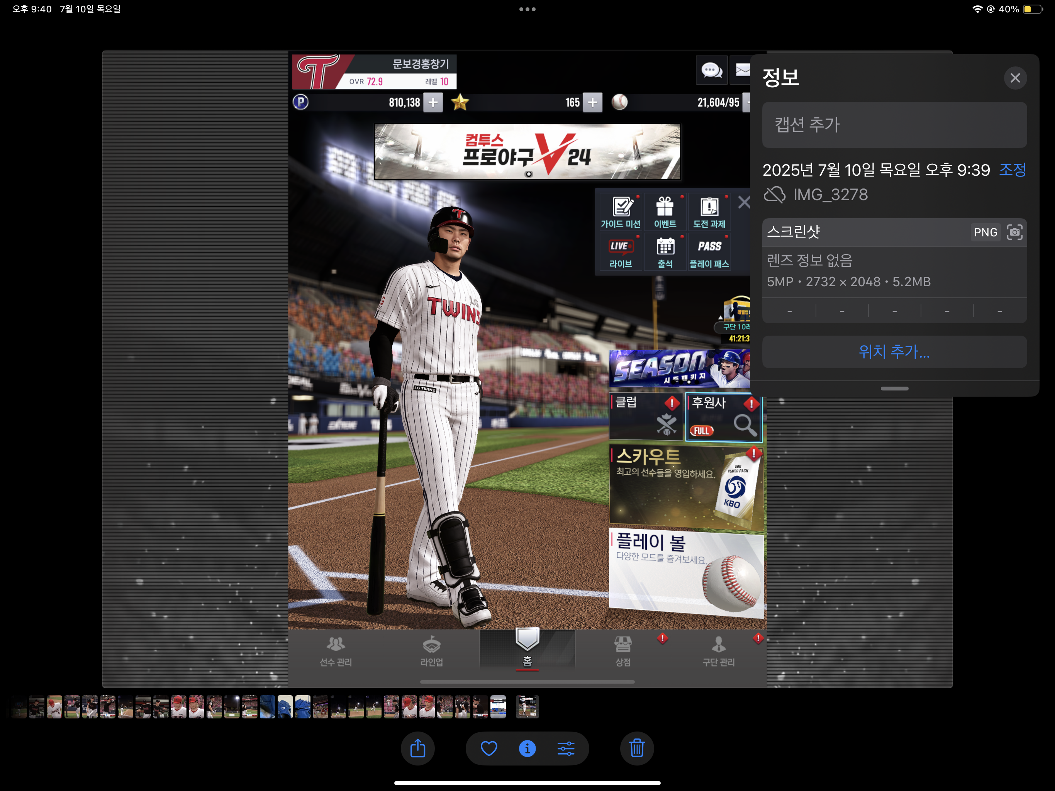Tap the 문보경홍창기 team name
Image resolution: width=1055 pixels, height=791 pixels.
click(x=420, y=64)
